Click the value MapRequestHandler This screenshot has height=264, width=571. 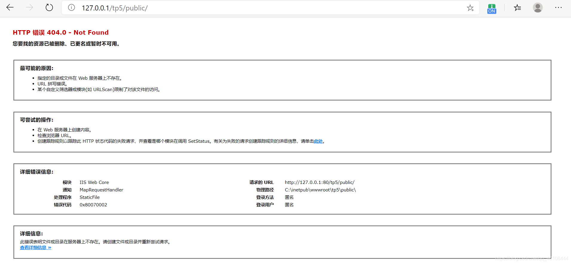[x=101, y=190]
